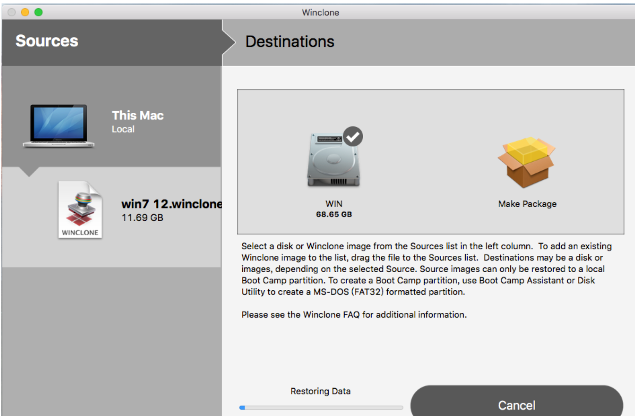Click the Winclone FAQ information line
Viewport: 635px width, 416px height.
[354, 315]
